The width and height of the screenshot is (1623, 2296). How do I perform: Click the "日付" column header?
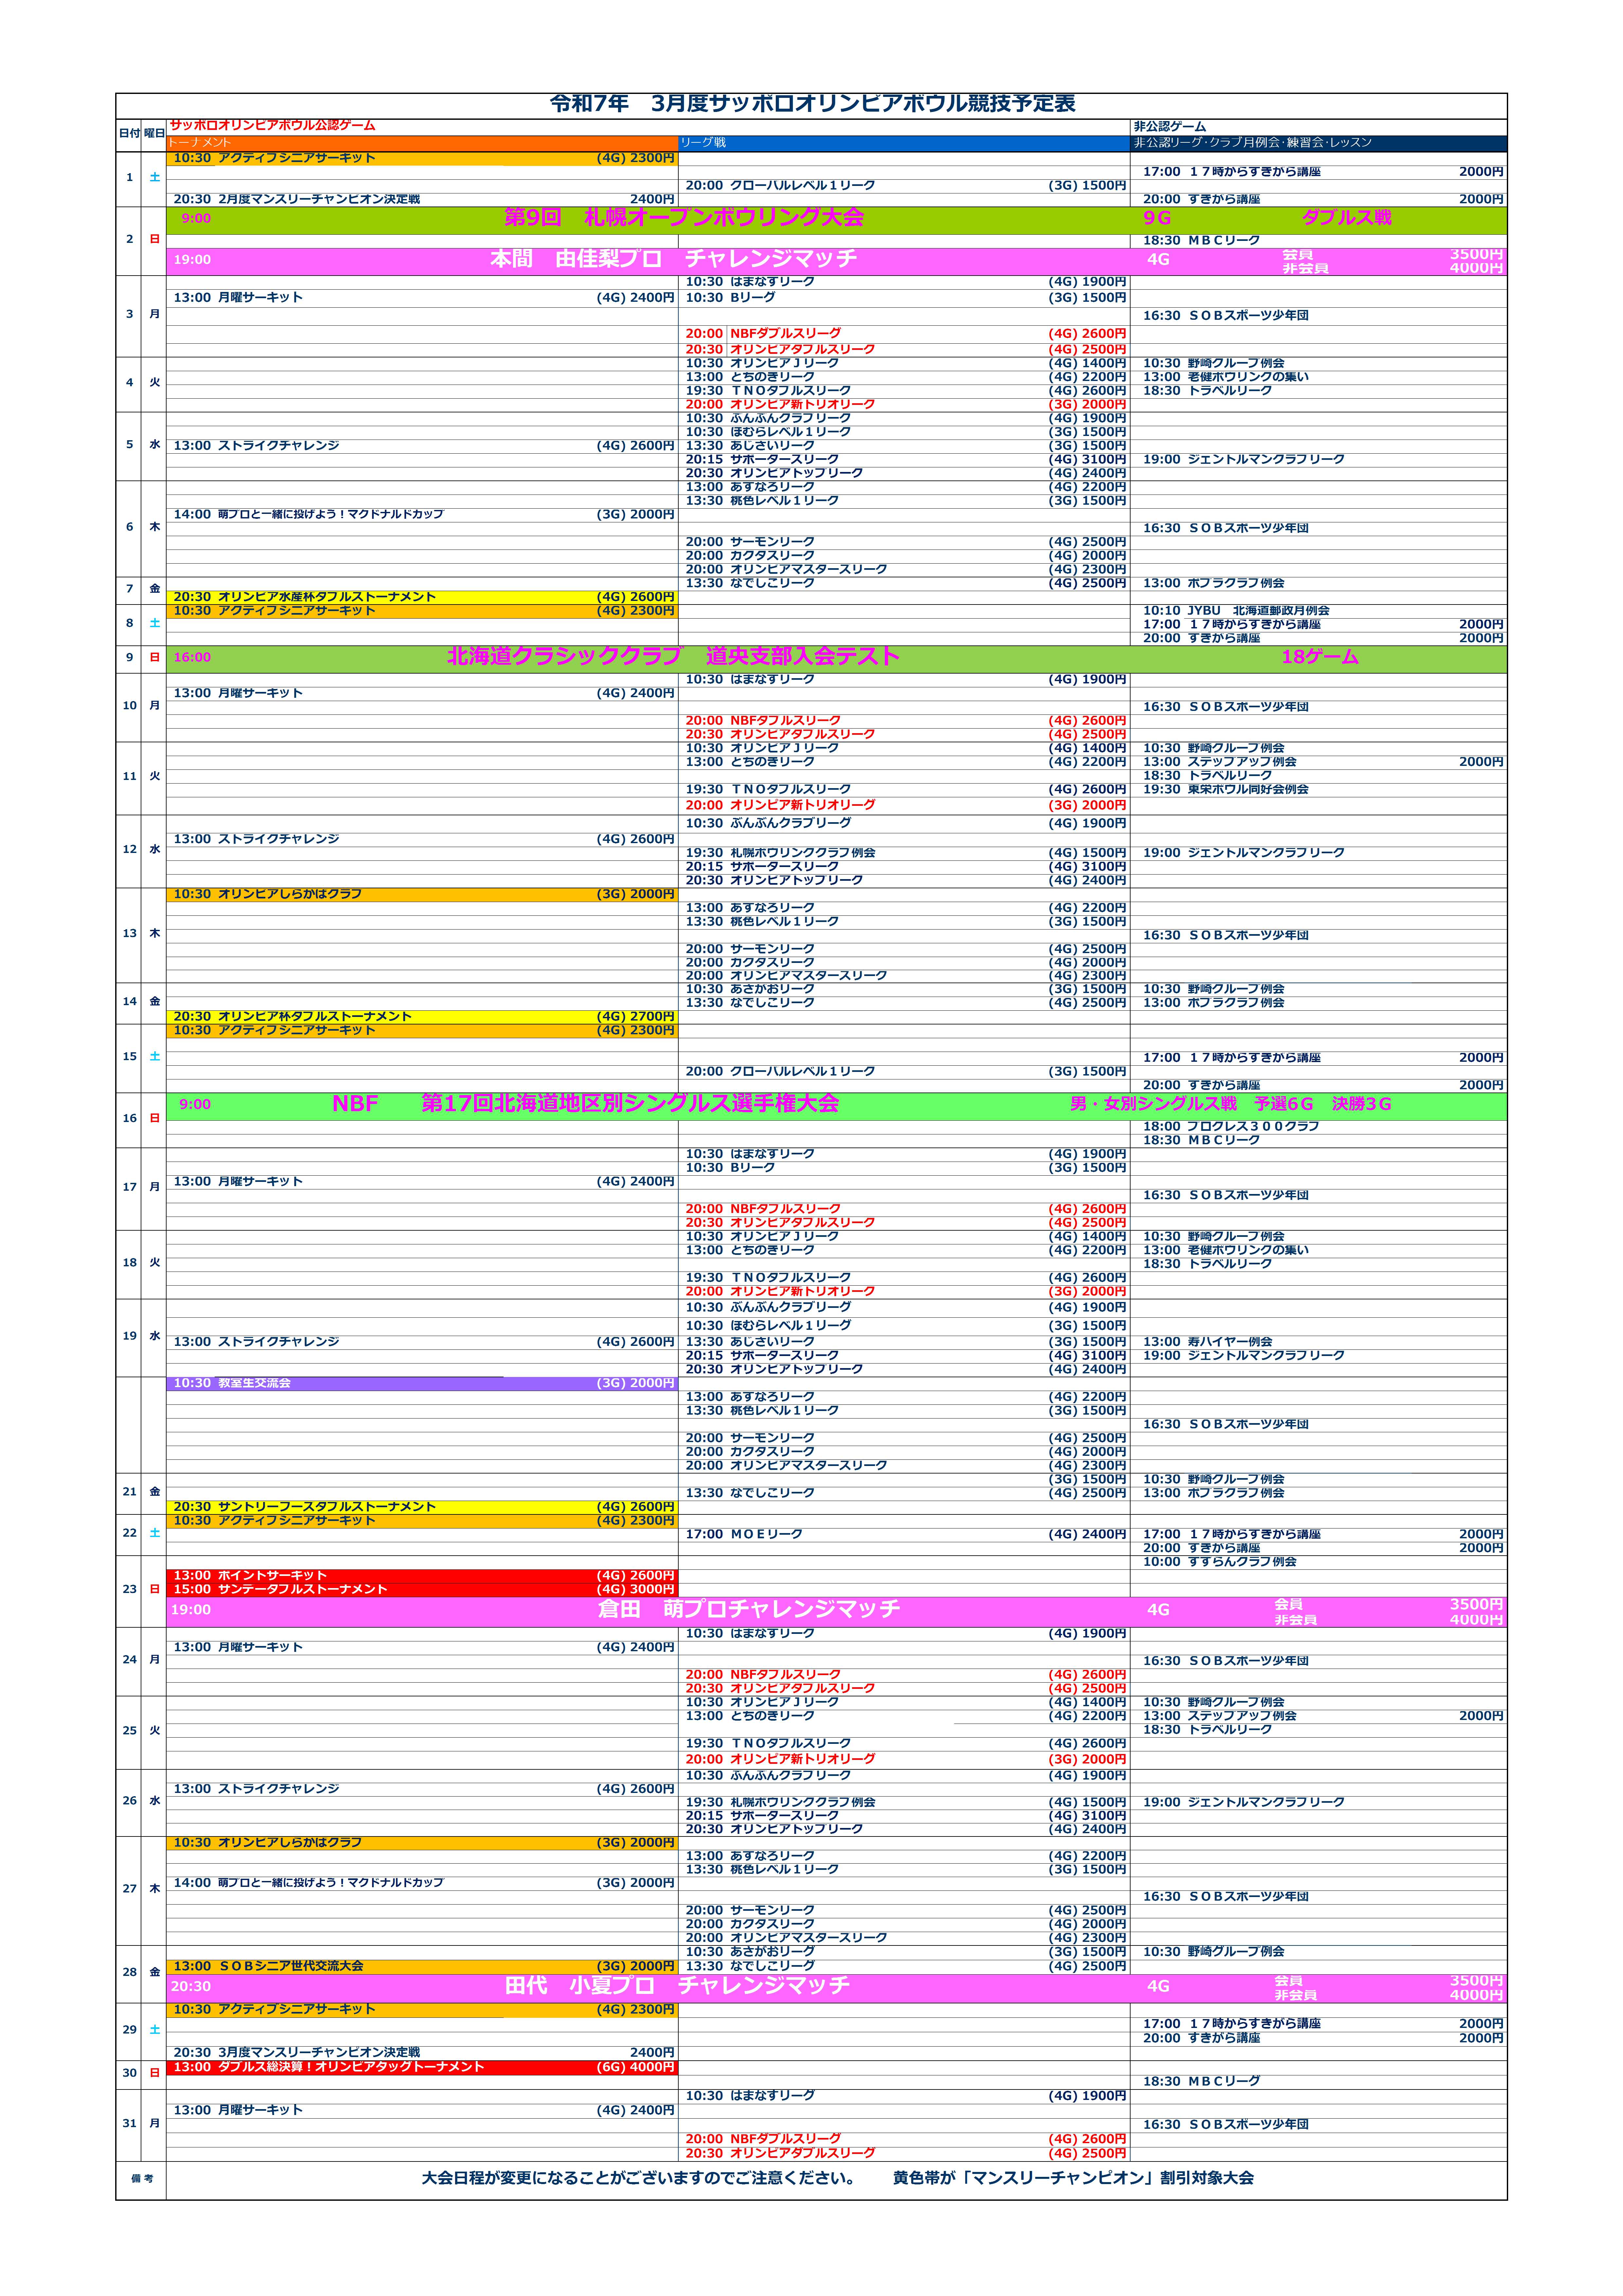pyautogui.click(x=129, y=133)
